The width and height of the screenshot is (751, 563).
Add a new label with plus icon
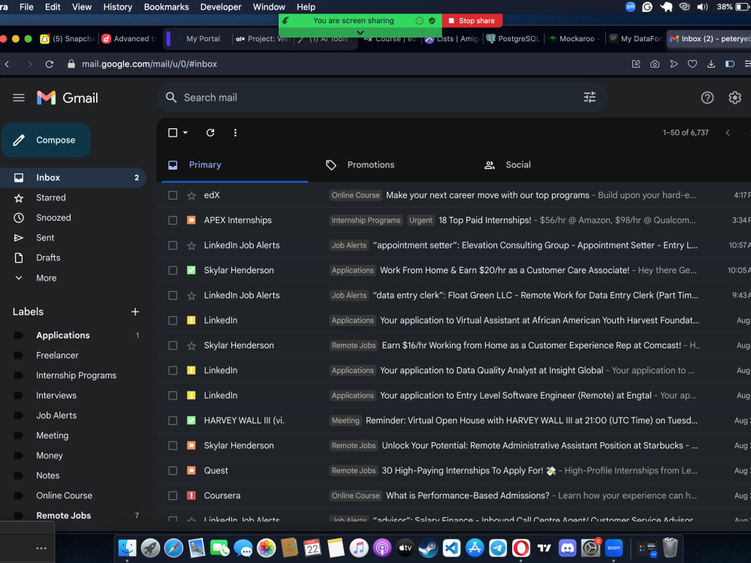click(x=135, y=312)
